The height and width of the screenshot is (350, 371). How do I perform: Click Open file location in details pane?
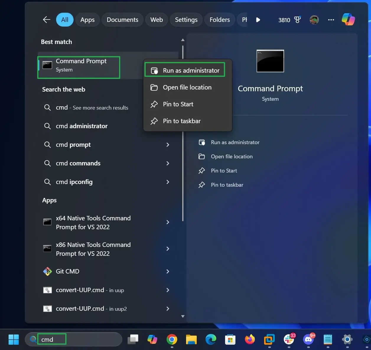pyautogui.click(x=226, y=157)
